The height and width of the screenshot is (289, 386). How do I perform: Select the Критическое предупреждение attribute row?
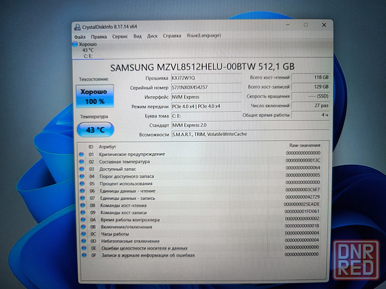pyautogui.click(x=200, y=154)
